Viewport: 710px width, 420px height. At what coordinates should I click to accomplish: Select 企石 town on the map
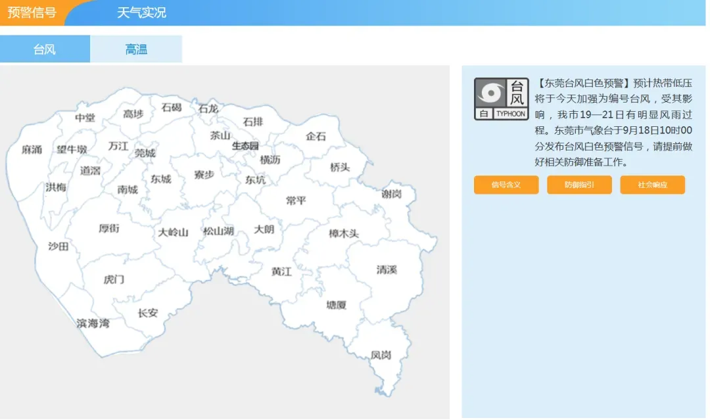tap(316, 137)
